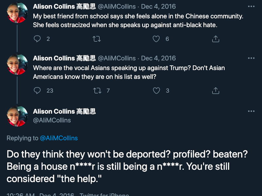262x196 pixels.
Task: Share the first tweet via the share icon
Action: (215, 39)
